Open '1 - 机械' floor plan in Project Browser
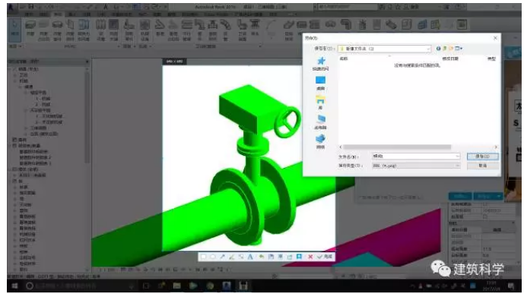The image size is (527, 294). [43, 99]
